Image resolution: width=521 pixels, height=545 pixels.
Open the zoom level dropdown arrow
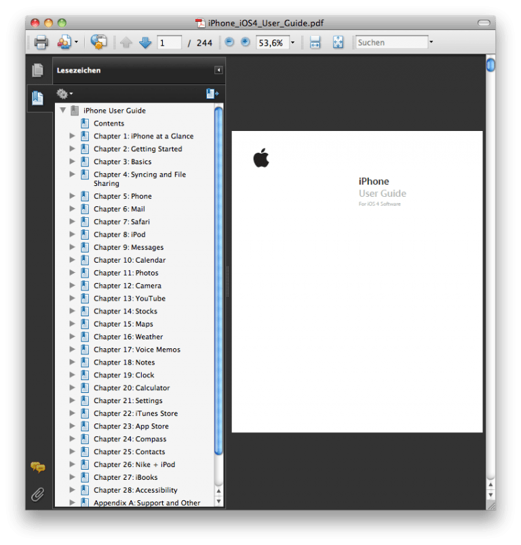pos(293,42)
